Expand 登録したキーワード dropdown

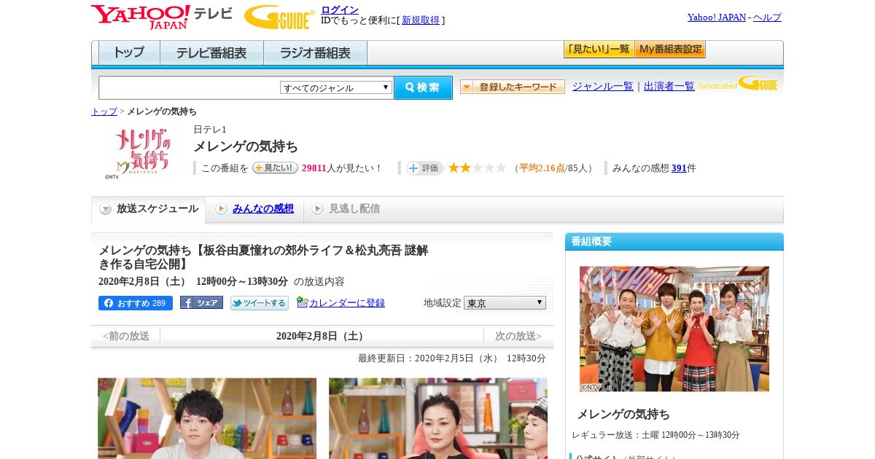(x=513, y=87)
